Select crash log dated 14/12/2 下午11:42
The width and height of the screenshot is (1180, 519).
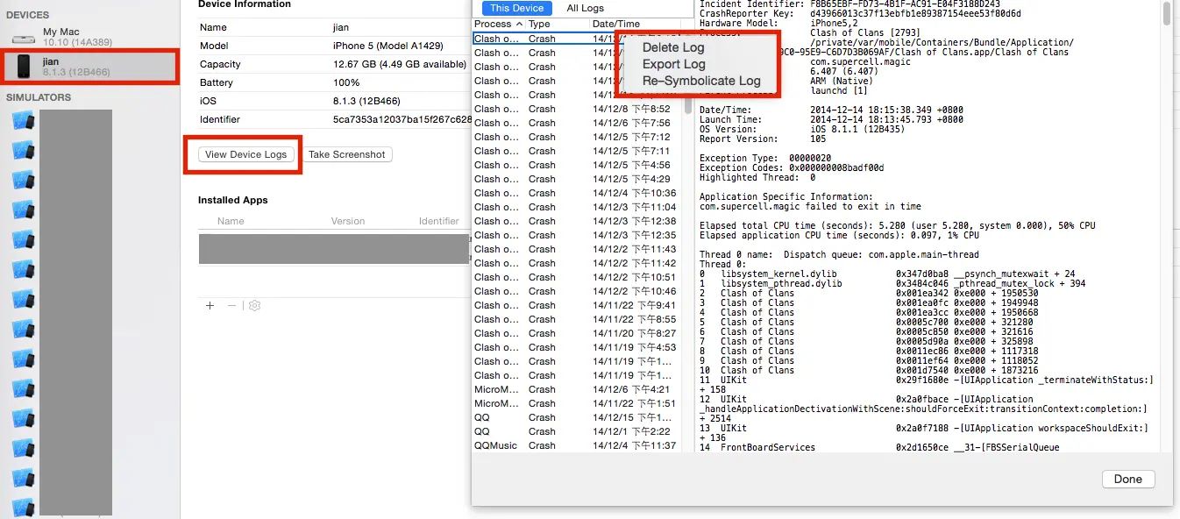577,263
